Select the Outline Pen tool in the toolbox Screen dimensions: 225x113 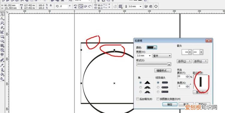(x=2, y=70)
